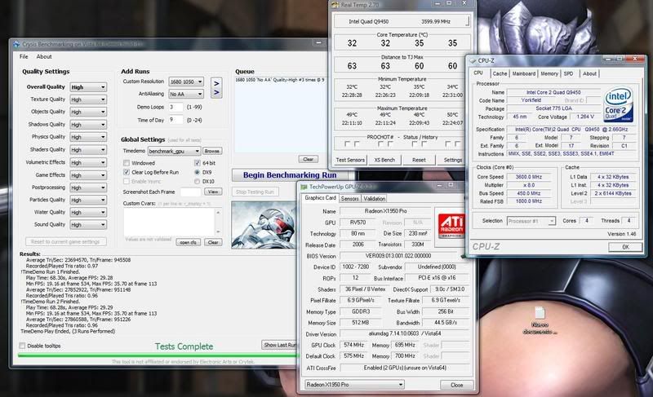Enable the Disable tooltips checkbox
This screenshot has height=397, width=653.
[22, 346]
